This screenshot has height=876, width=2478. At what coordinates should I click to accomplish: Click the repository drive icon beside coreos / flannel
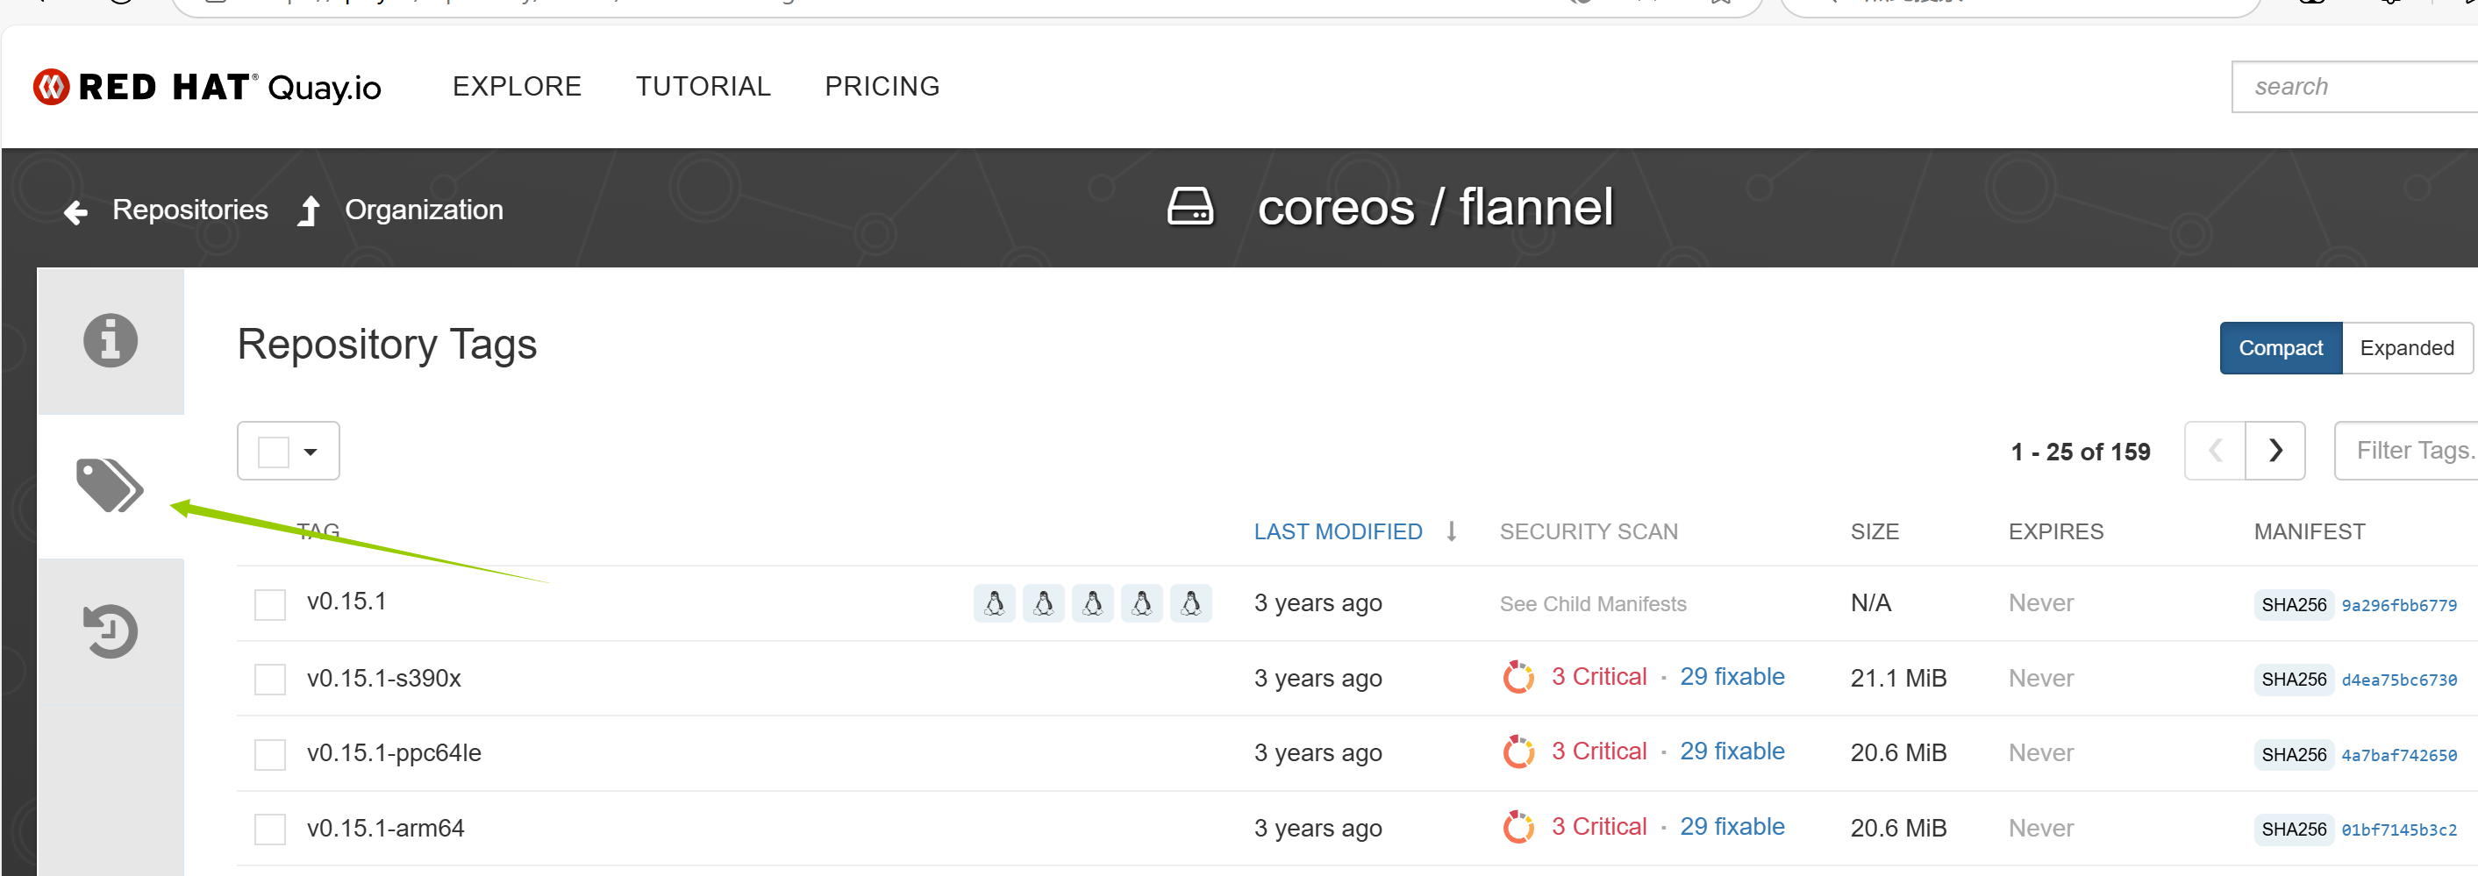tap(1191, 207)
